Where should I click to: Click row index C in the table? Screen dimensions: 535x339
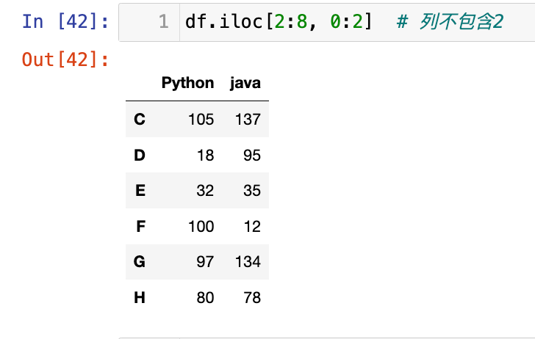tap(140, 119)
